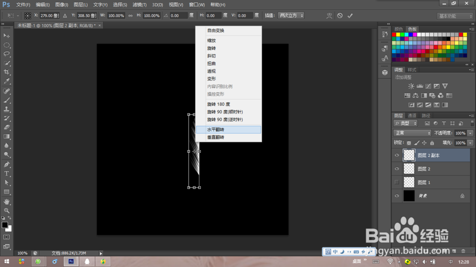Select the Eraser tool
476x267 pixels.
[6, 127]
